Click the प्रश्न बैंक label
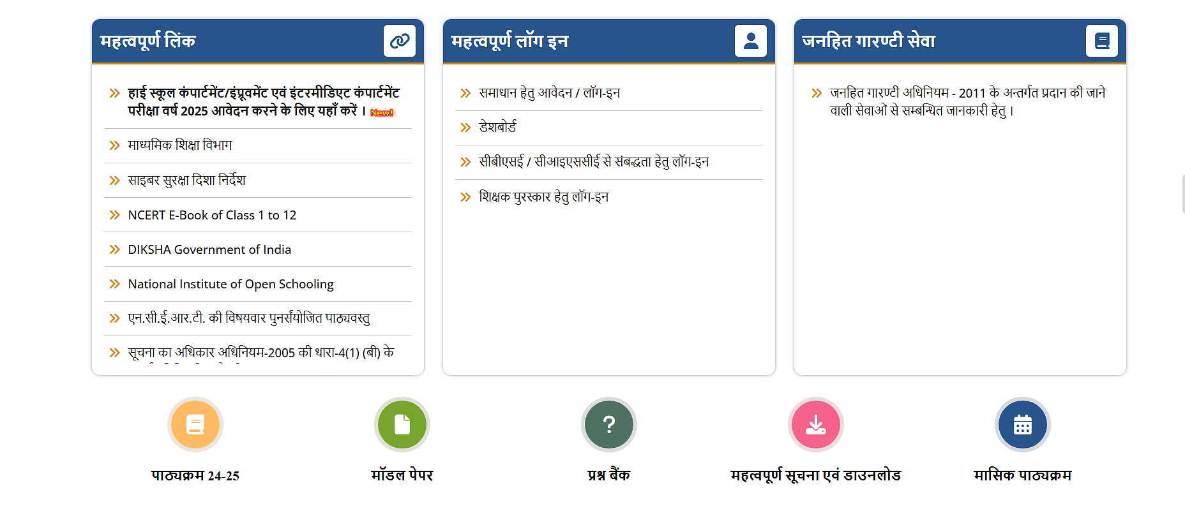1185x518 pixels. pos(609,475)
